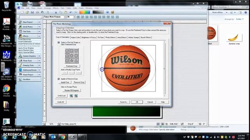Switch to the Fix Flaw tab
250x140 pixels.
click(101, 37)
